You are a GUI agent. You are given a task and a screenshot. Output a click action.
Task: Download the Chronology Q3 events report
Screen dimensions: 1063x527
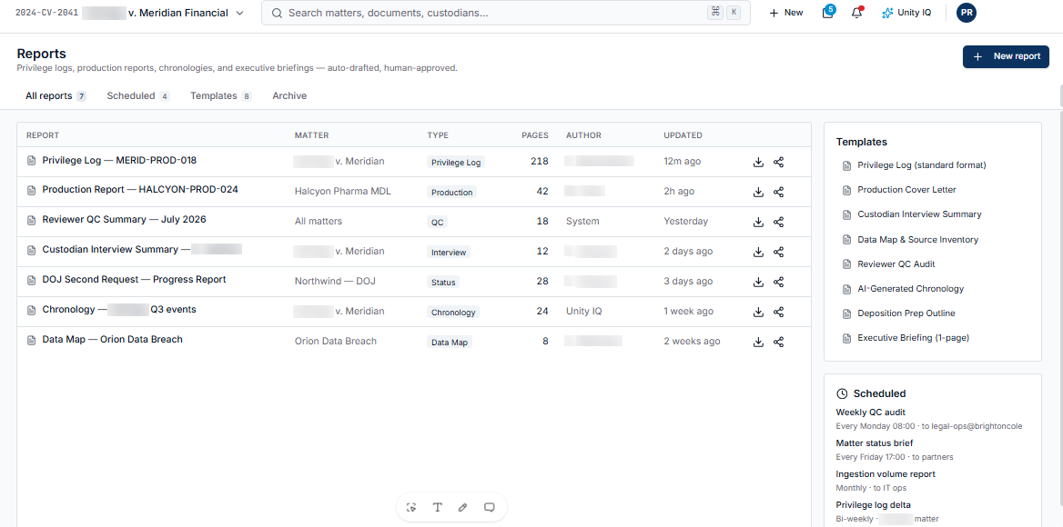[x=759, y=312]
